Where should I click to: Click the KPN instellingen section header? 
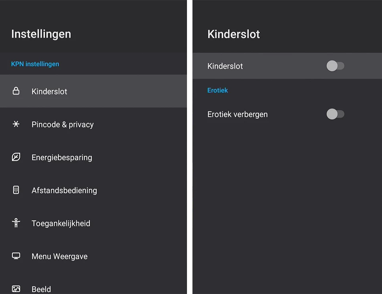coord(35,64)
